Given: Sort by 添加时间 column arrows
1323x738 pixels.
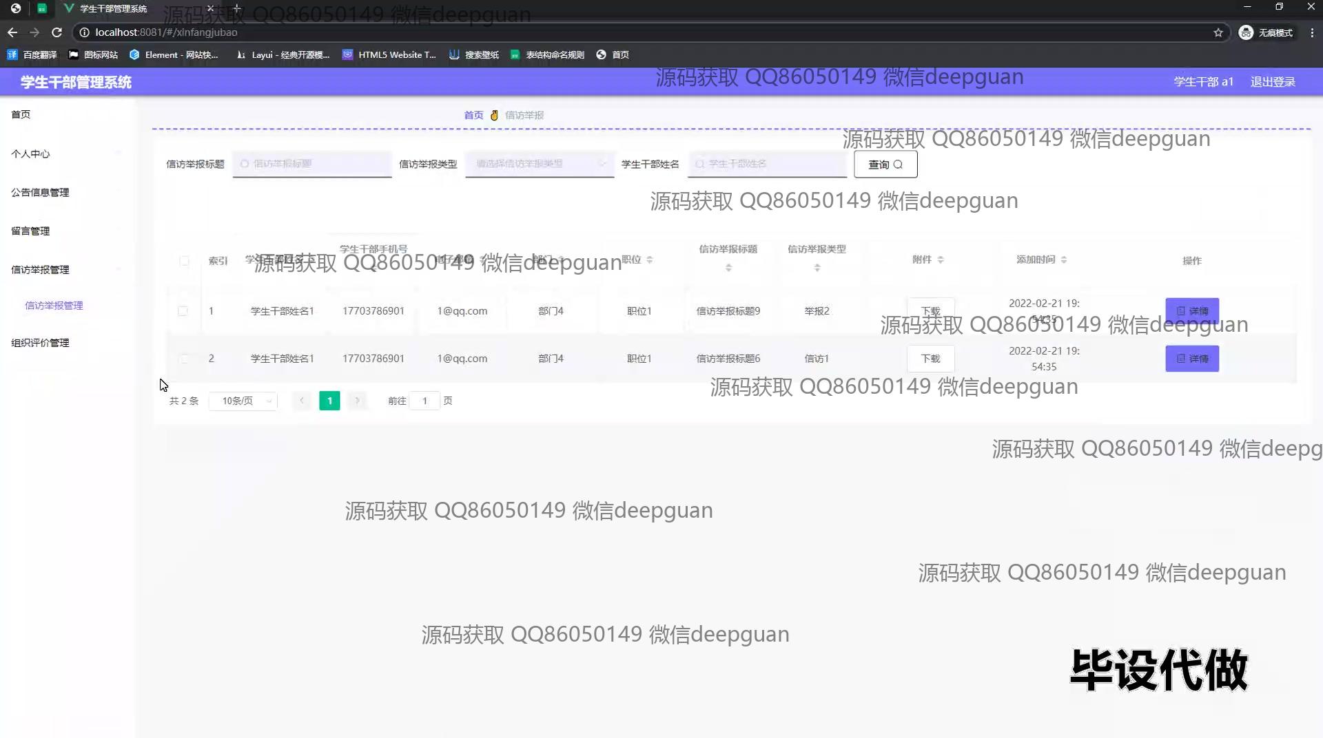Looking at the screenshot, I should [x=1064, y=260].
